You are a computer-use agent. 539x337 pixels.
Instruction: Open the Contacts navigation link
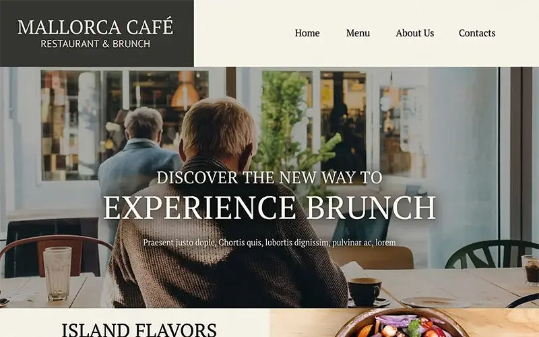tap(477, 33)
